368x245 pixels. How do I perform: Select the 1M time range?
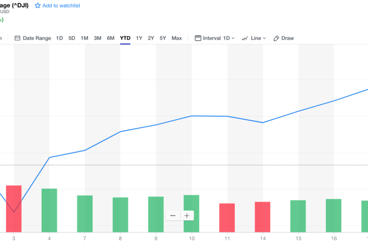[x=84, y=38]
